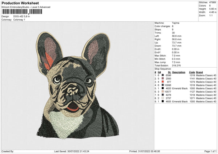Click the 'EndY:' label
218x154 pixels.
click(158, 52)
